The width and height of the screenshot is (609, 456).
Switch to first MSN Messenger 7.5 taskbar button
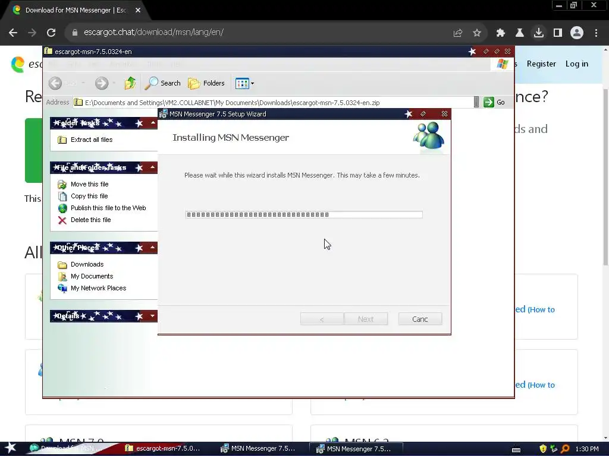[x=258, y=449]
